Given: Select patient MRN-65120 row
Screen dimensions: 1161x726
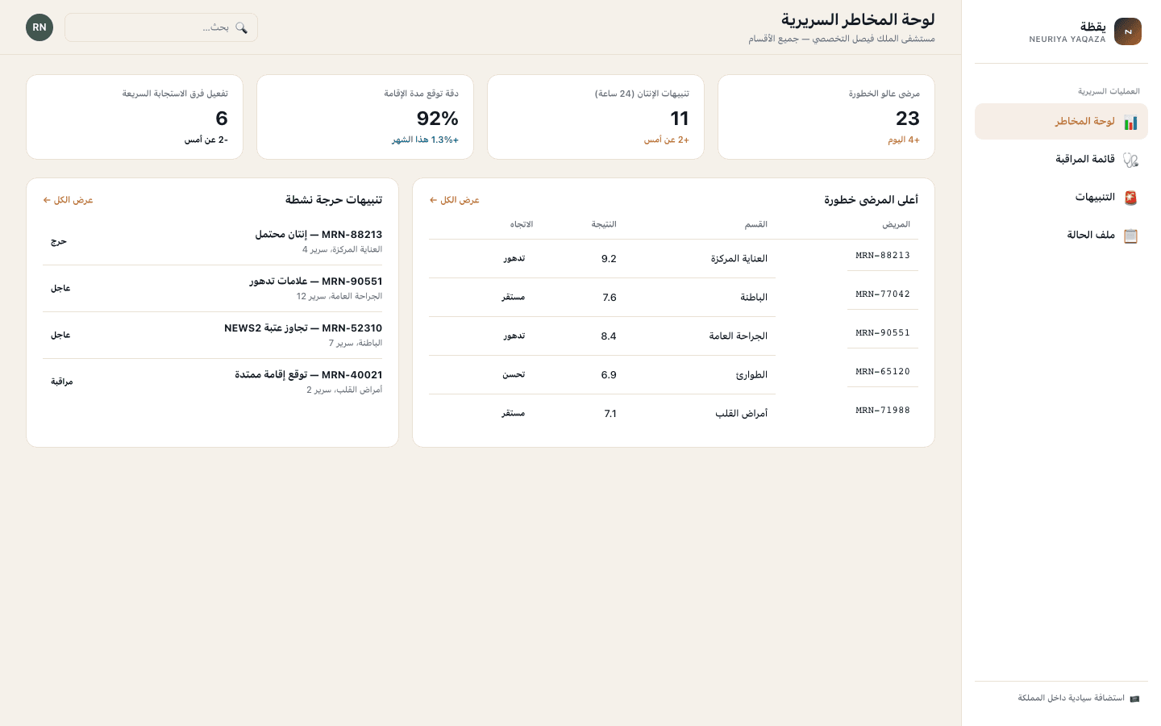Looking at the screenshot, I should tap(673, 374).
